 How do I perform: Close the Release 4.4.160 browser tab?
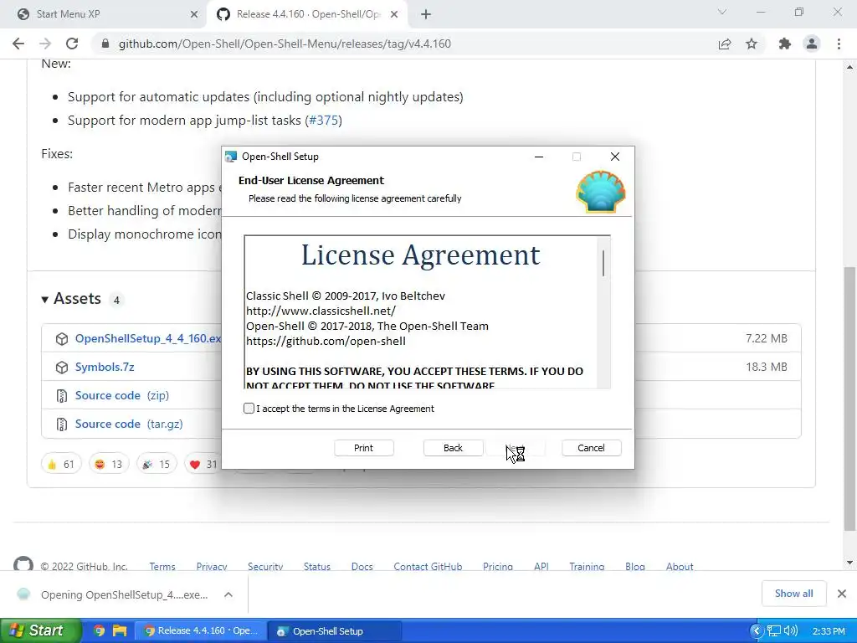[394, 14]
